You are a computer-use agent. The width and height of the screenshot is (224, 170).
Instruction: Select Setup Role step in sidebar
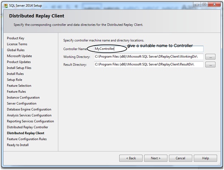pos(14,80)
